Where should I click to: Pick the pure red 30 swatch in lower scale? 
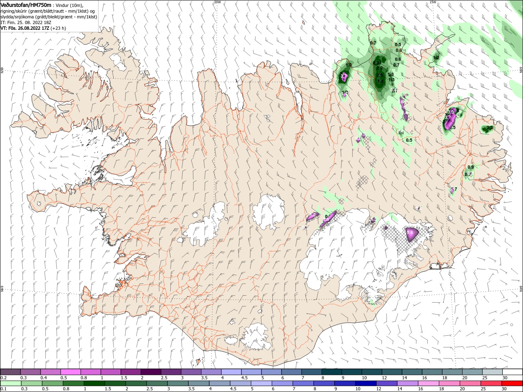(x=512, y=383)
